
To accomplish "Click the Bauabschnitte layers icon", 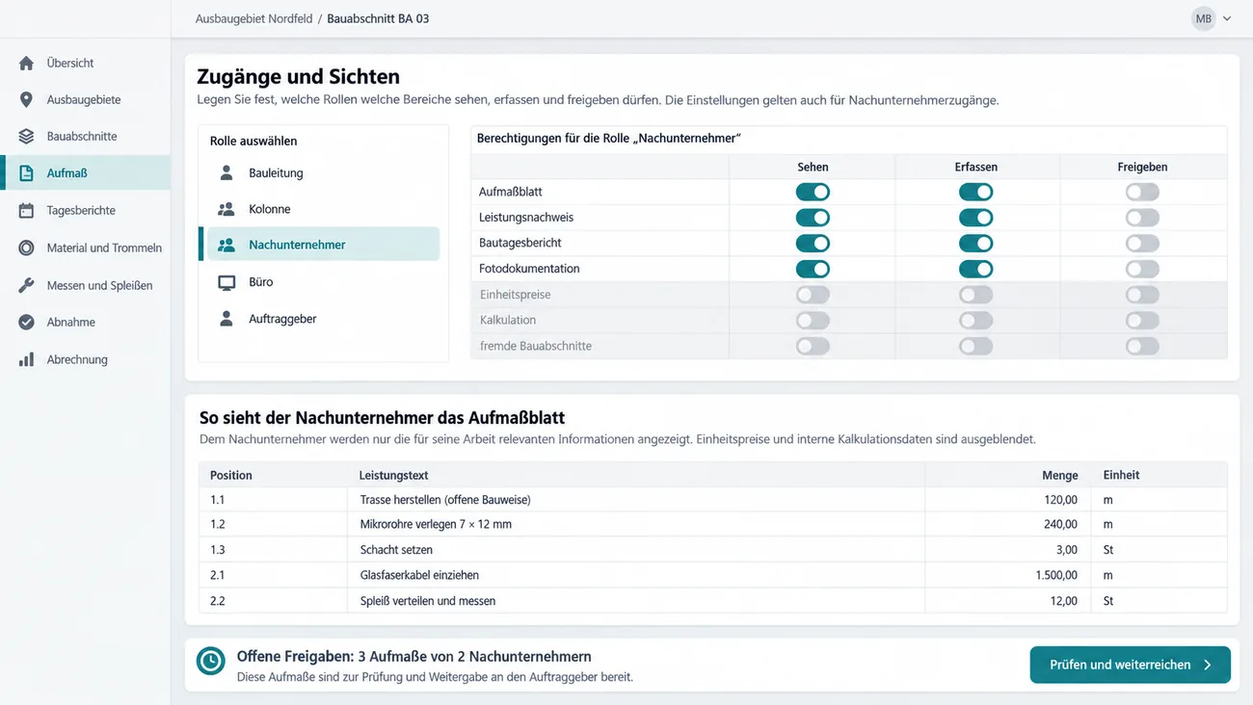I will [x=26, y=137].
